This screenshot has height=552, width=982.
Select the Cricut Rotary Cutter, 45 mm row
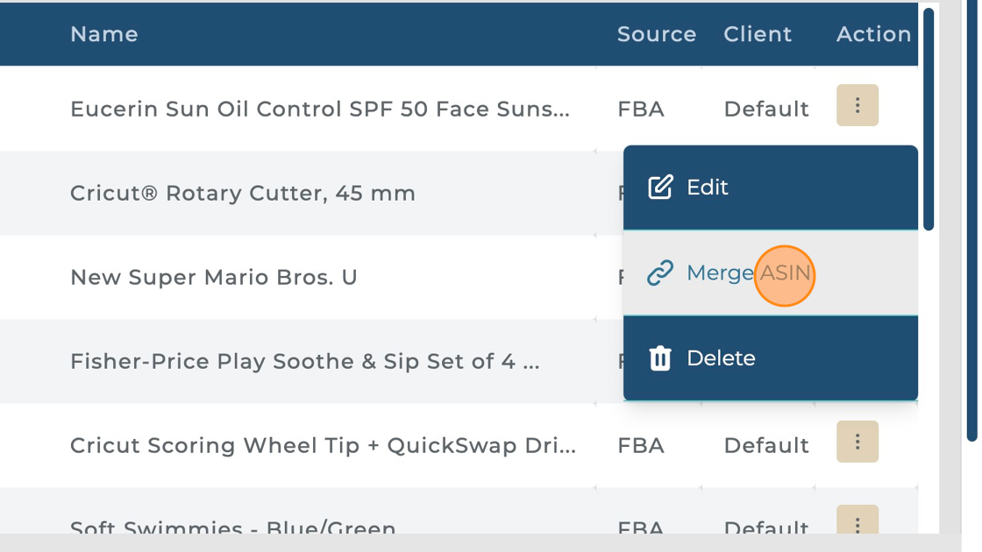coord(243,194)
